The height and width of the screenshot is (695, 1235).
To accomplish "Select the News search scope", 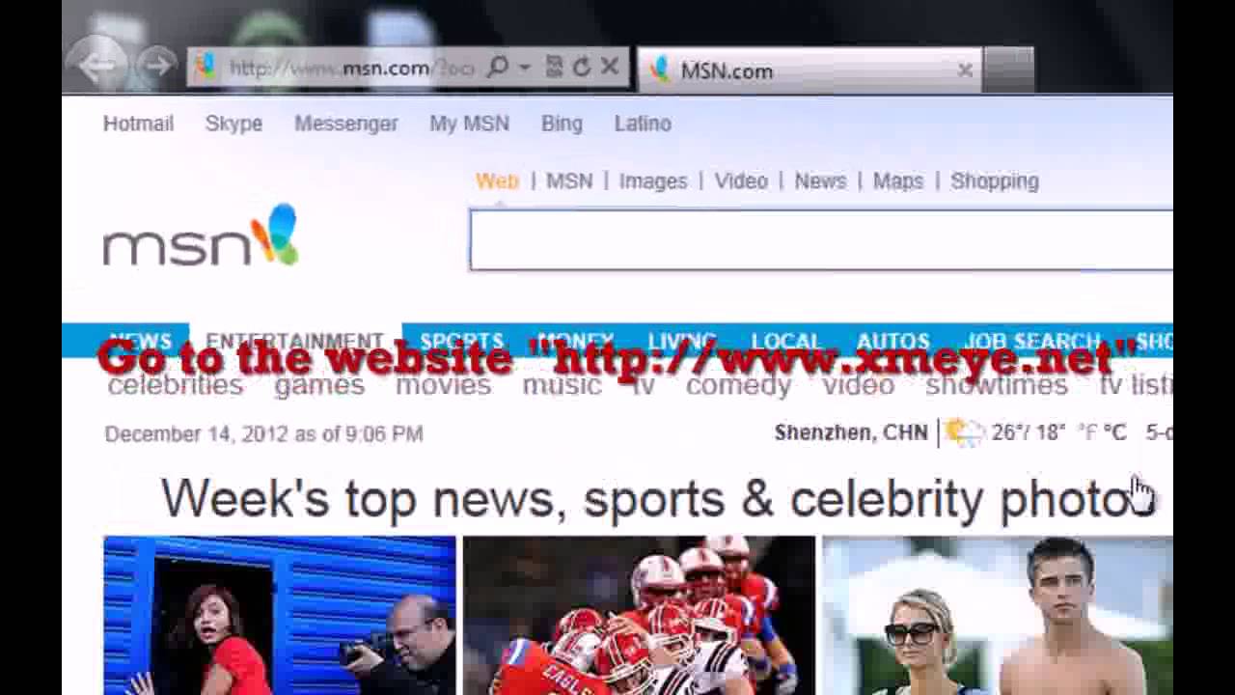I will coord(820,181).
